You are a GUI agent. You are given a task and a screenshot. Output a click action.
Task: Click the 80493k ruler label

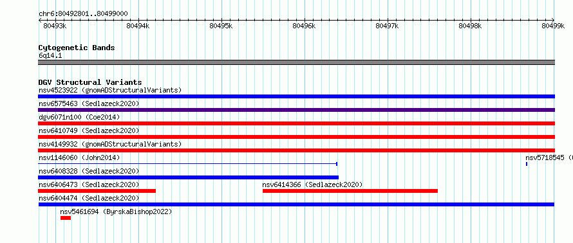coord(55,25)
